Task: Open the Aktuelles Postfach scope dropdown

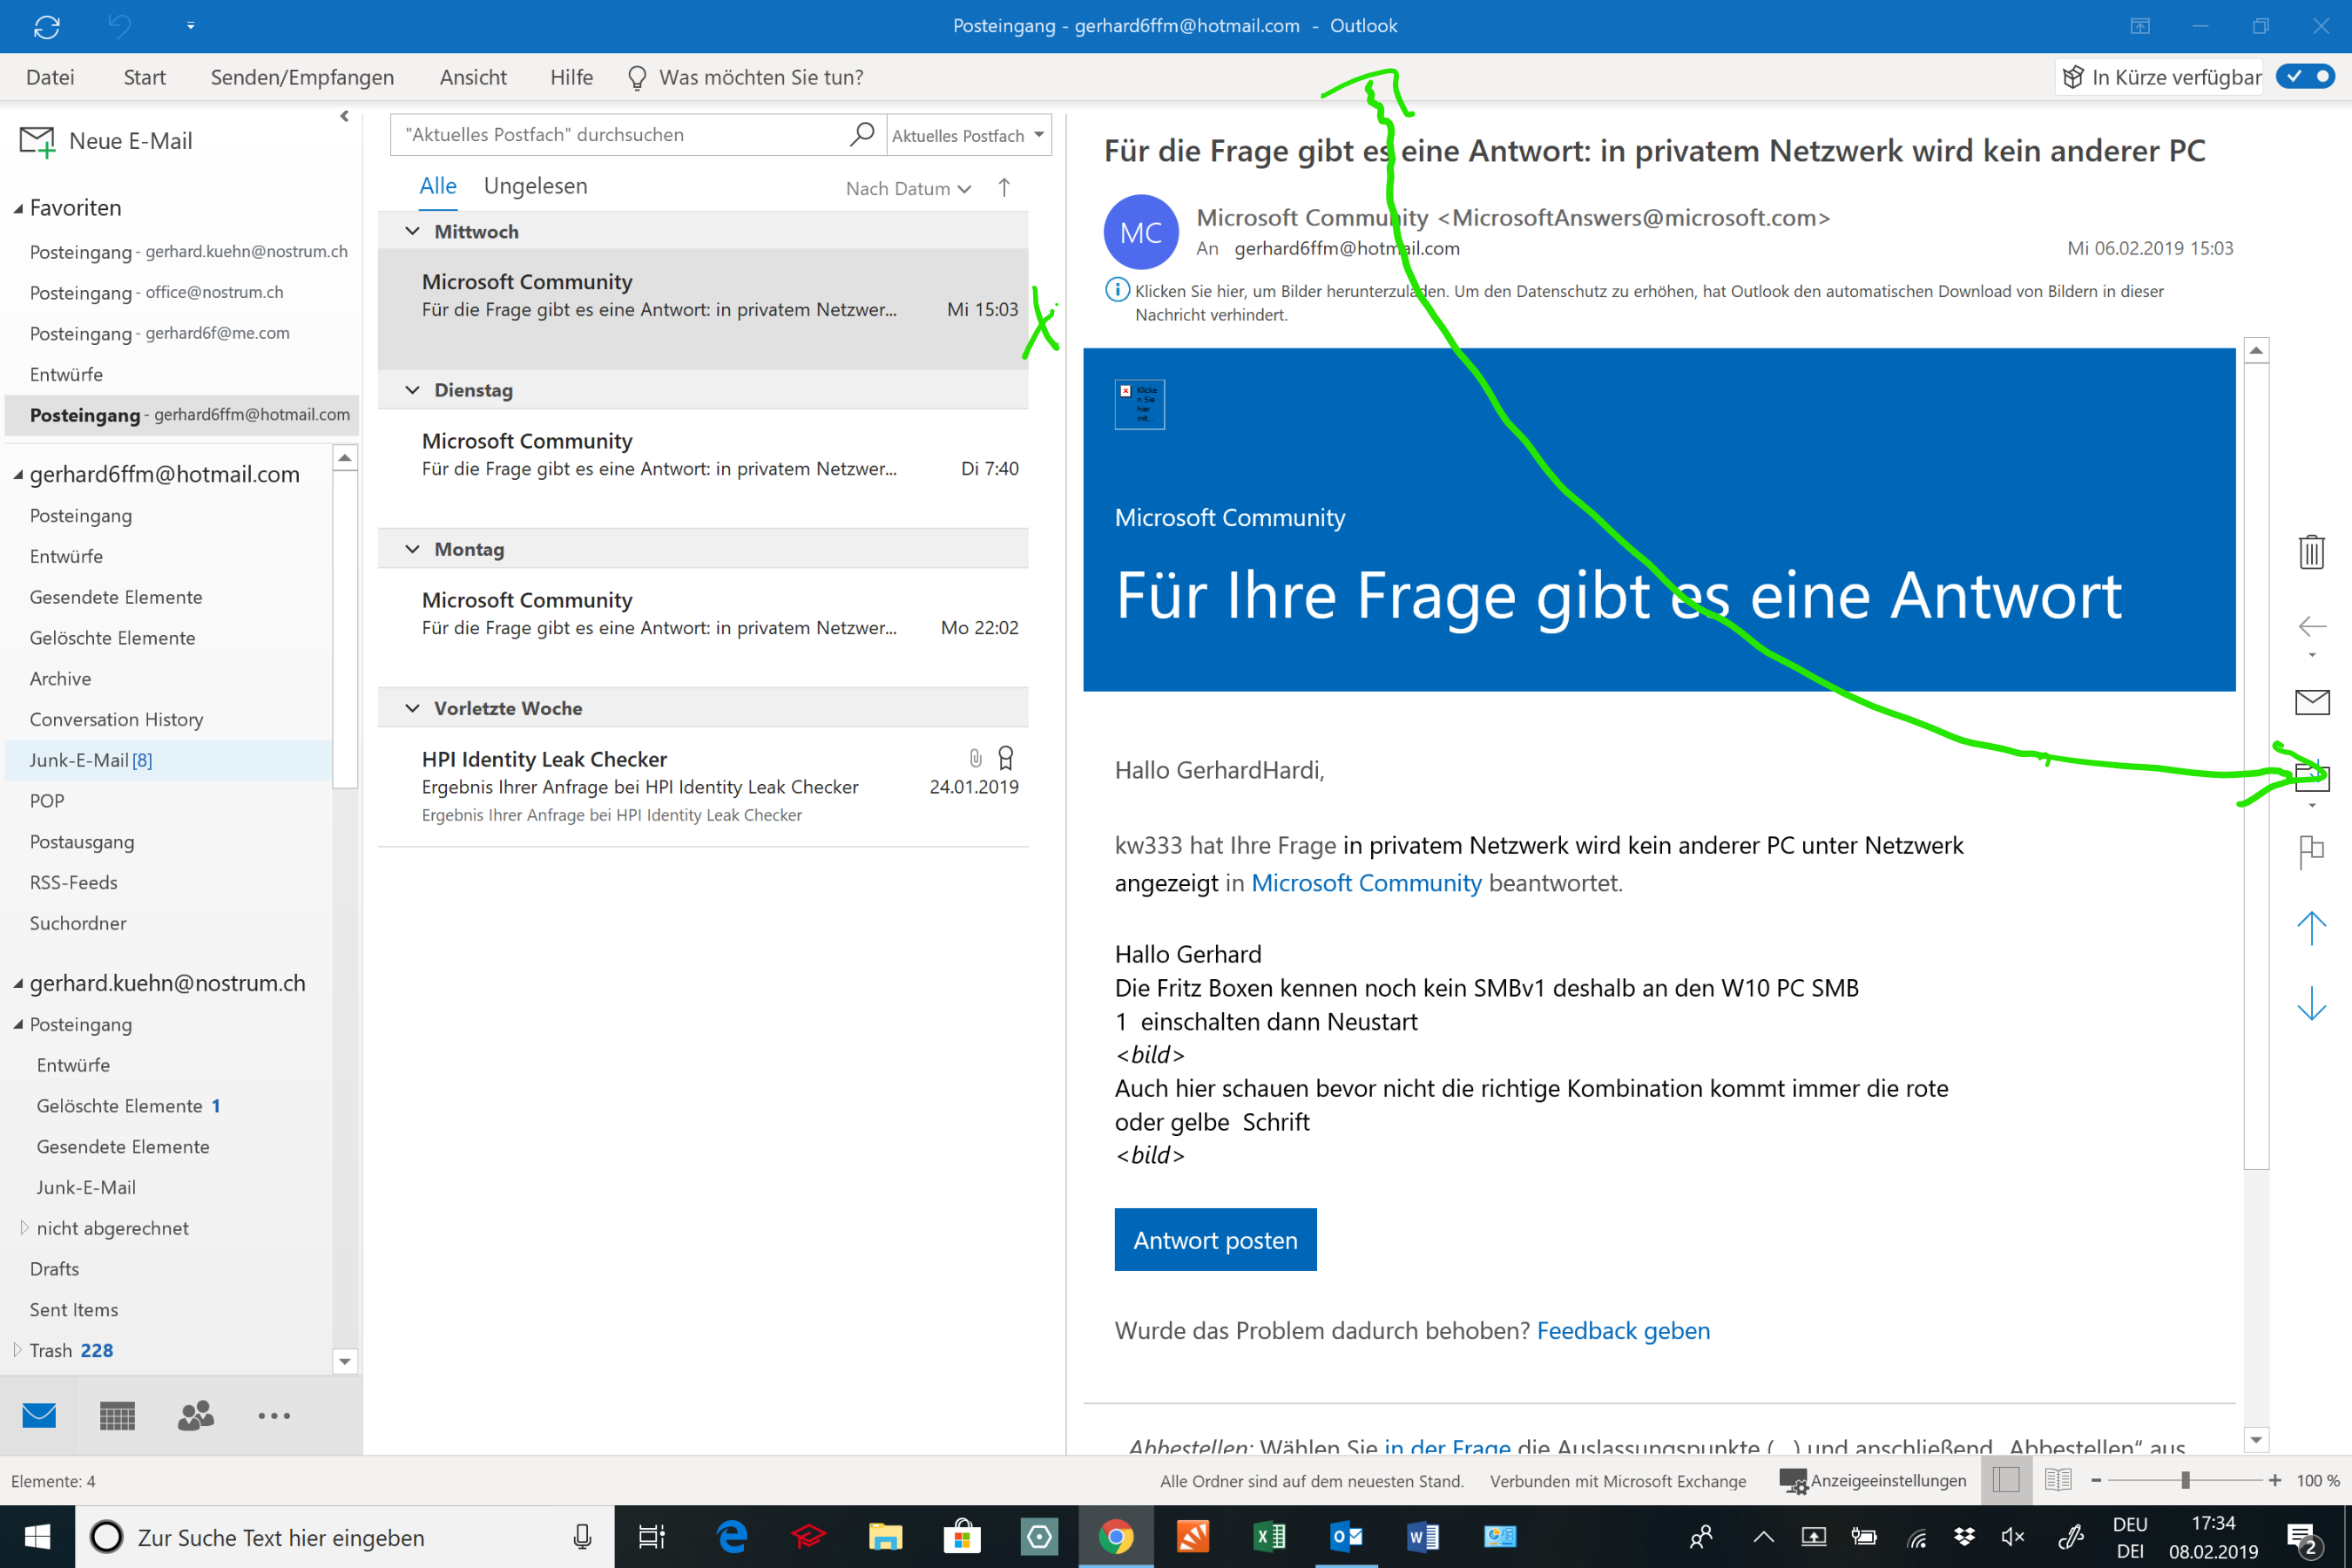Action: click(968, 135)
